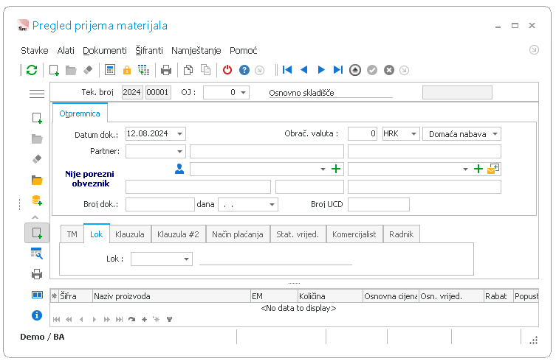The height and width of the screenshot is (364, 556).
Task: Open the Stavke menu
Action: pyautogui.click(x=35, y=51)
